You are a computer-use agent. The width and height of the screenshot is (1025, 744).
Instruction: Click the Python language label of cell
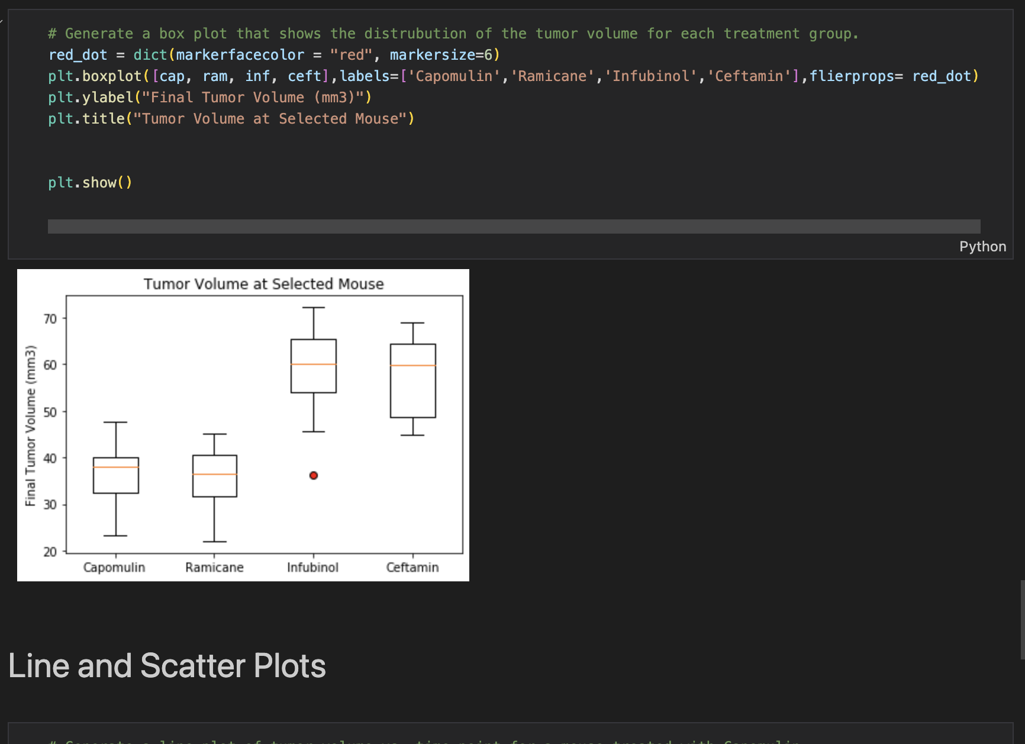(x=982, y=247)
